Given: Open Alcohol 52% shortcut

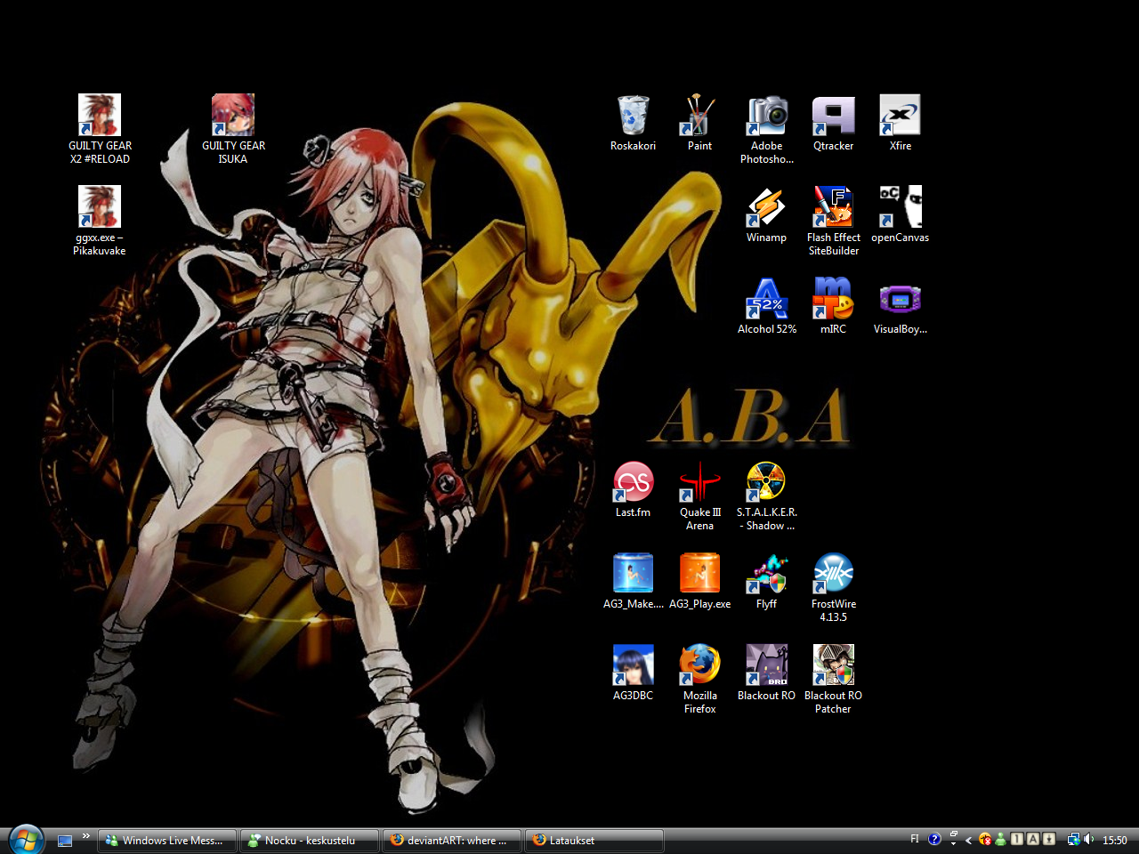Looking at the screenshot, I should pyautogui.click(x=767, y=306).
